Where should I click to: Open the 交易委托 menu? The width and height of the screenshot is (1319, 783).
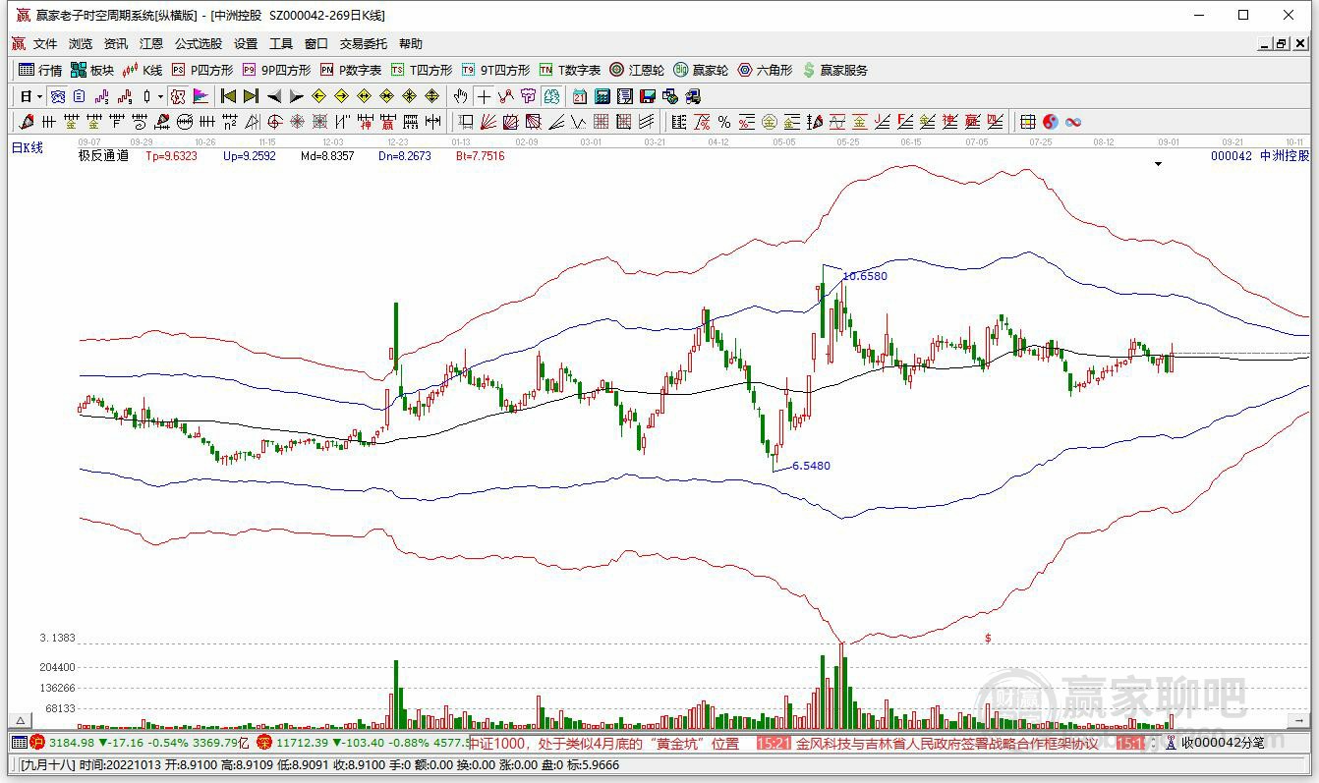point(364,44)
